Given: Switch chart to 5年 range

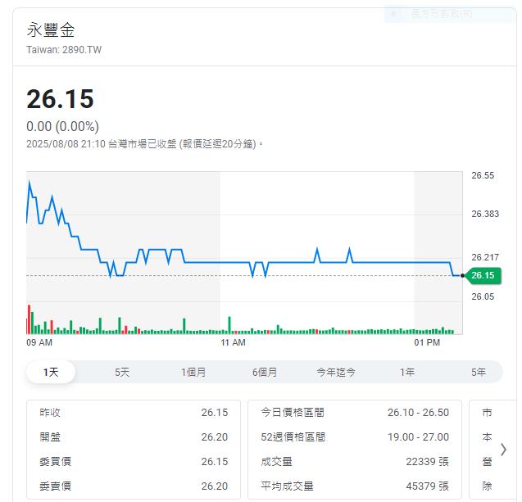Looking at the screenshot, I should click(x=479, y=372).
